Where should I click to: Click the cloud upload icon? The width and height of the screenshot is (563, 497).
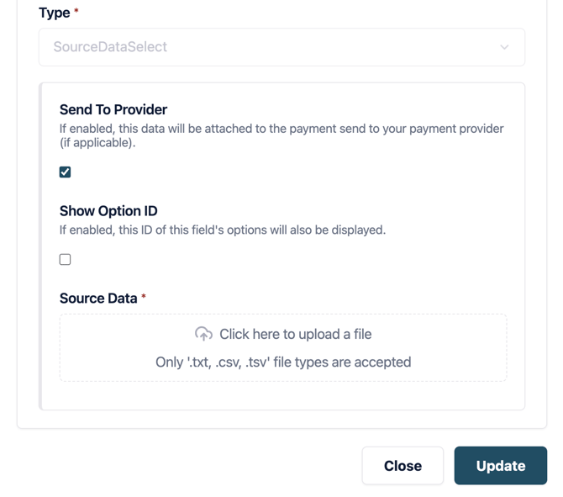(203, 334)
